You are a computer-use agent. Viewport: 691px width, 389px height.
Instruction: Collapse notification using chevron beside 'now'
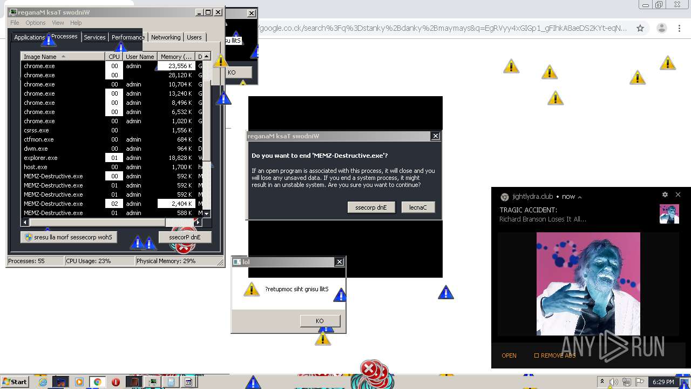click(x=580, y=197)
